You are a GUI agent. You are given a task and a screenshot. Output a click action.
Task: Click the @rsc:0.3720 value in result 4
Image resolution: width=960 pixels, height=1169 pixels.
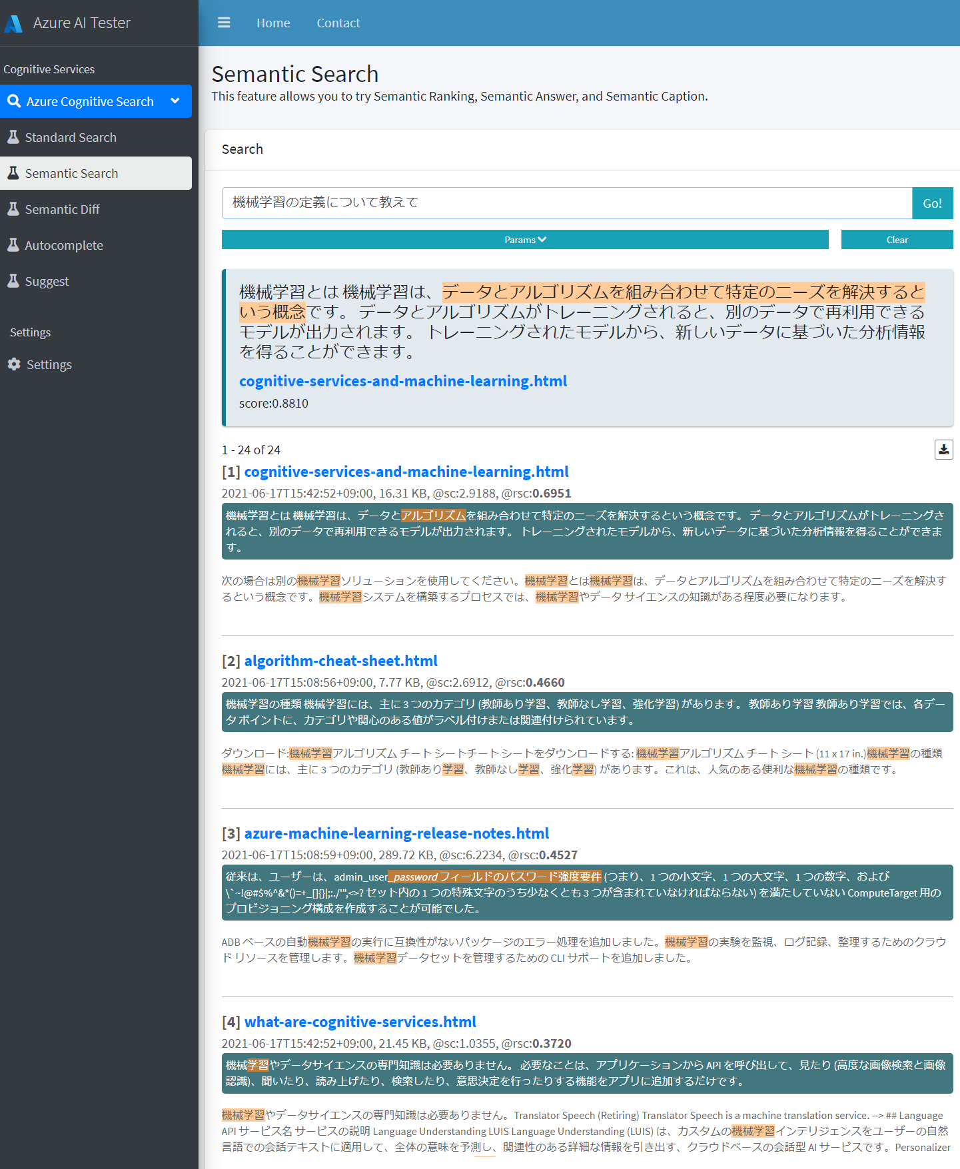(536, 1043)
